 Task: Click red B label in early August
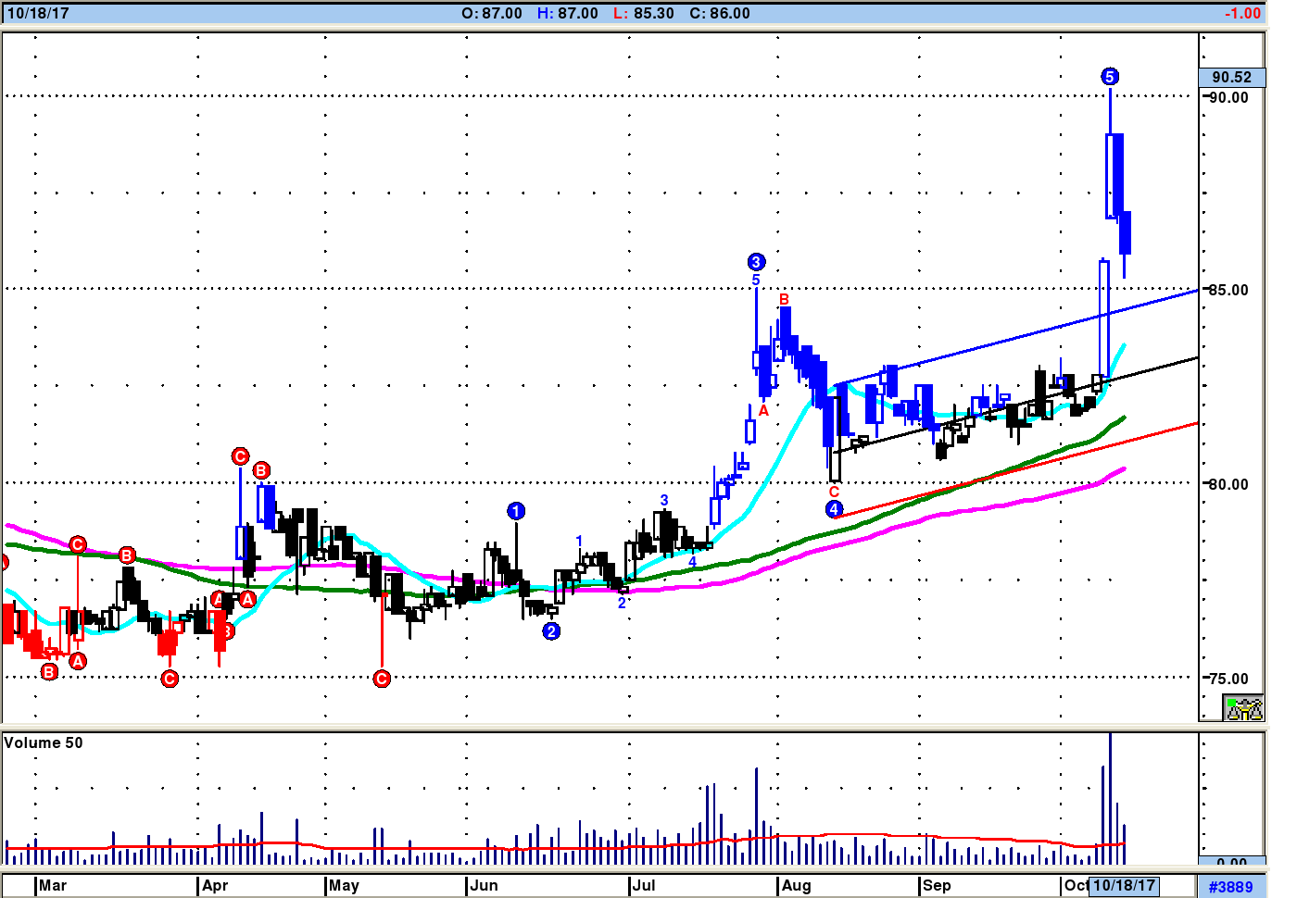coord(784,300)
